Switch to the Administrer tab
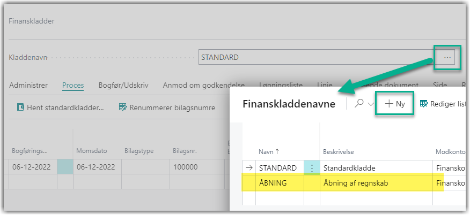 (x=28, y=85)
